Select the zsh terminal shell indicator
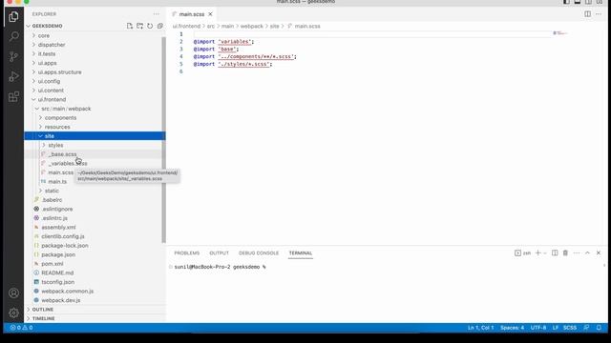The height and width of the screenshot is (343, 611). (x=522, y=253)
